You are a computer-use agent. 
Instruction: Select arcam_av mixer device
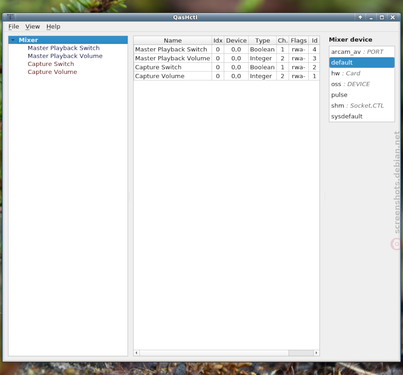click(x=362, y=52)
